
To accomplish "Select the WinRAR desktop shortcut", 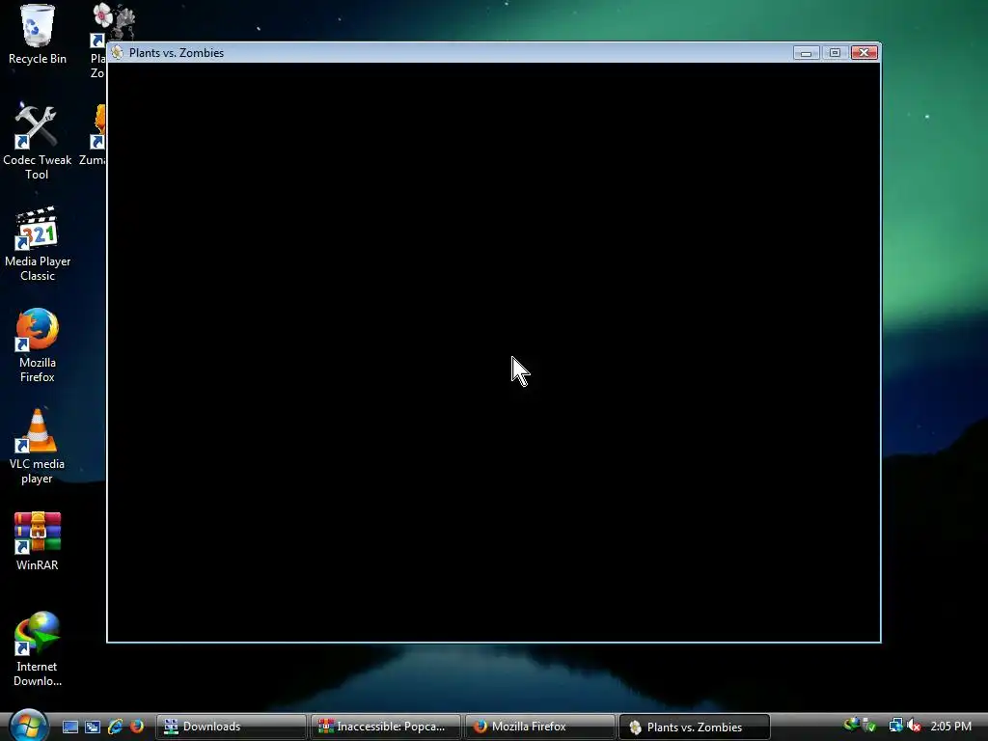I will click(x=38, y=541).
